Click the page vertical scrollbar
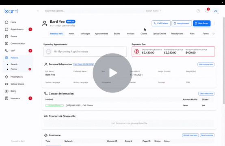This screenshot has height=146, width=225. pos(224,61)
